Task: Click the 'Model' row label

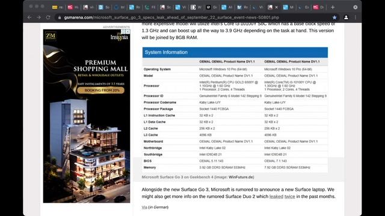Action: 149,76
